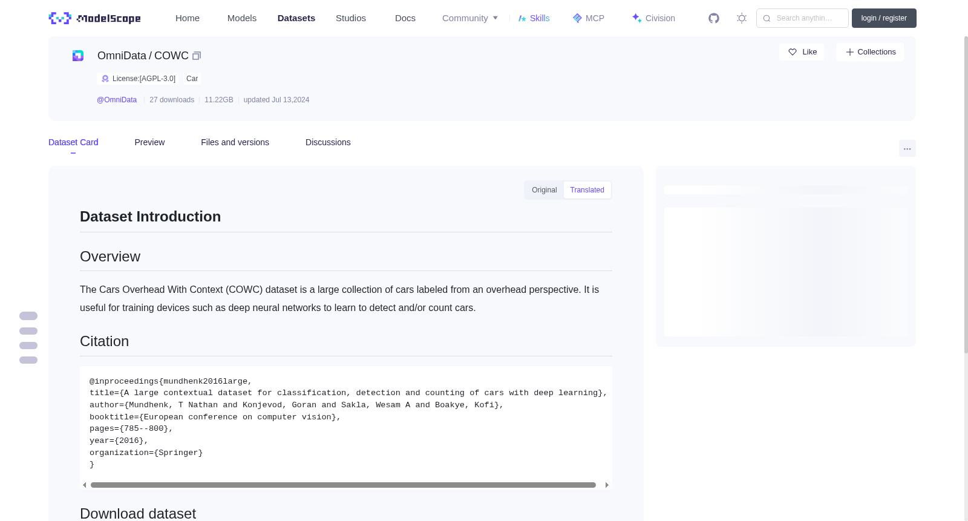Viewport: 968px width, 521px height.
Task: Switch to the Dataset Card tab
Action: (73, 142)
